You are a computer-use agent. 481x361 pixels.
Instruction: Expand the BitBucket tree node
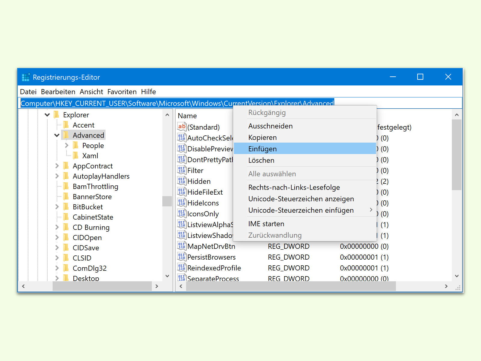click(57, 207)
